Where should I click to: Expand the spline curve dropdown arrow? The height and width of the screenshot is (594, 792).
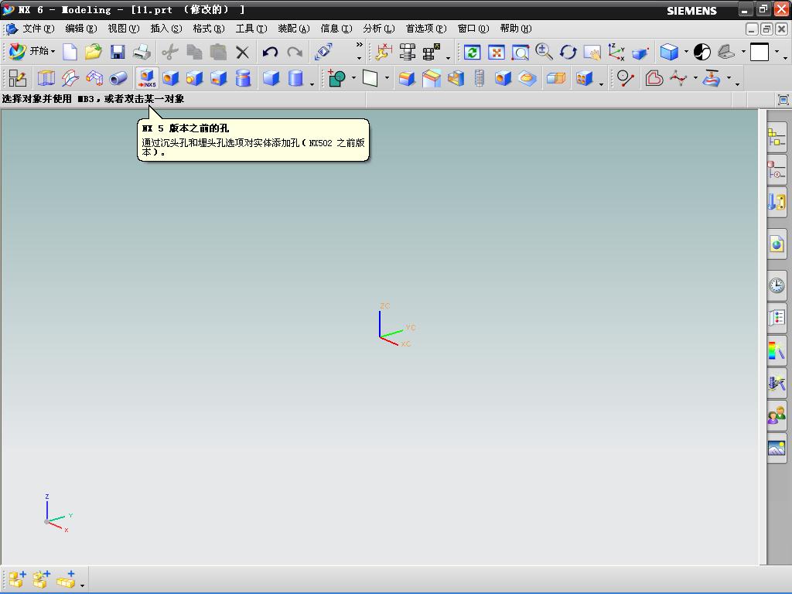695,78
